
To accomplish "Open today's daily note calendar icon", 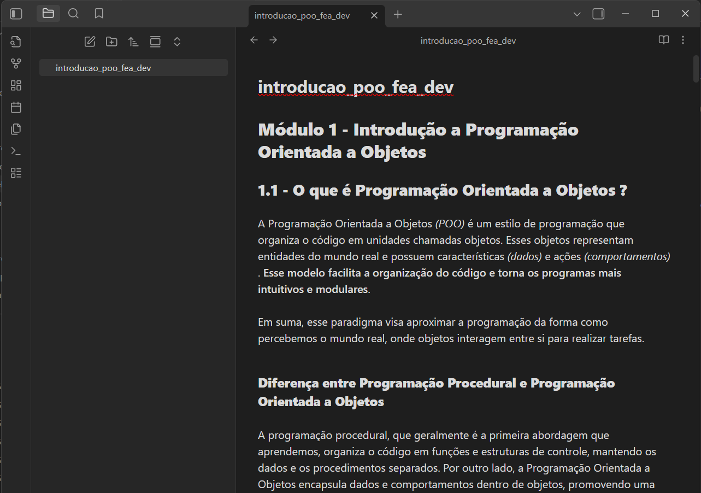I will pyautogui.click(x=16, y=108).
